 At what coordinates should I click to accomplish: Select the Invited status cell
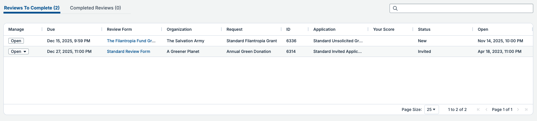click(x=424, y=51)
